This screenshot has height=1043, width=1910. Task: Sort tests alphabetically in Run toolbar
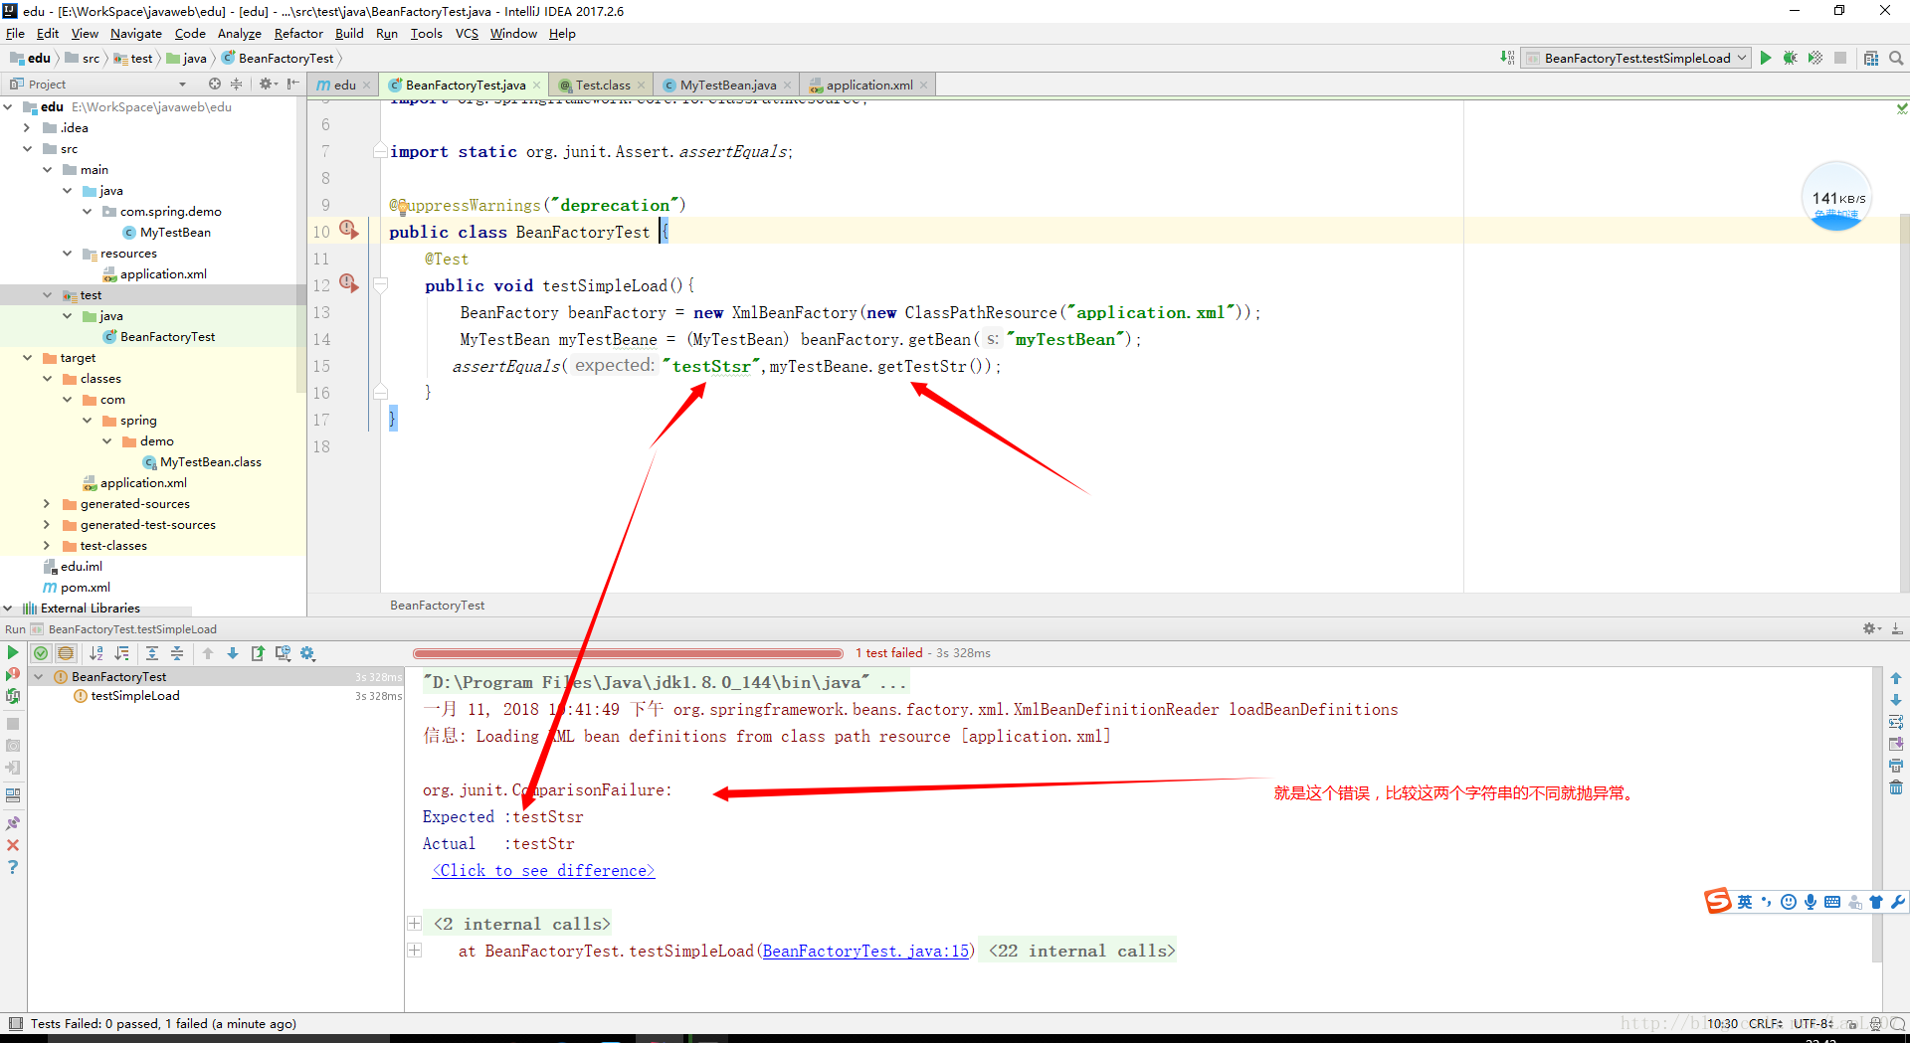(x=96, y=653)
